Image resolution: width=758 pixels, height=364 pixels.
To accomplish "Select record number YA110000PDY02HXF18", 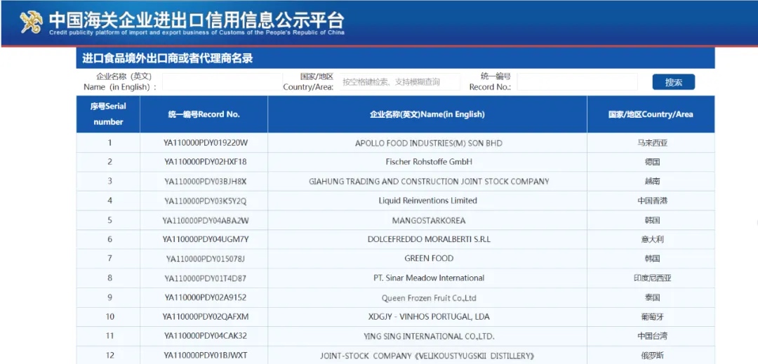I will click(x=206, y=162).
